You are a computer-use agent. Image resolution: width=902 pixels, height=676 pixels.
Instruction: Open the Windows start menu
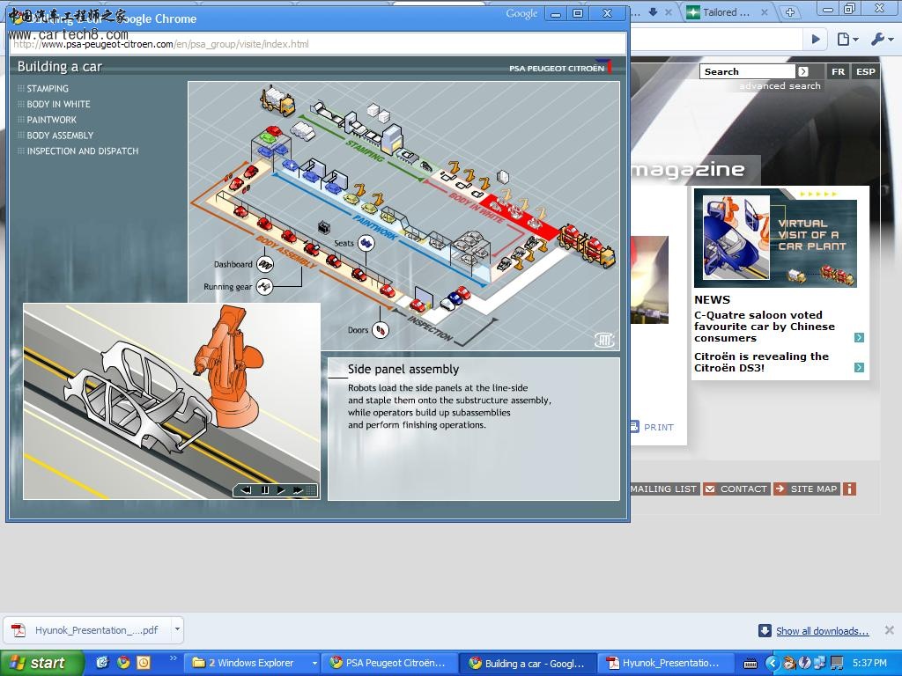point(41,663)
